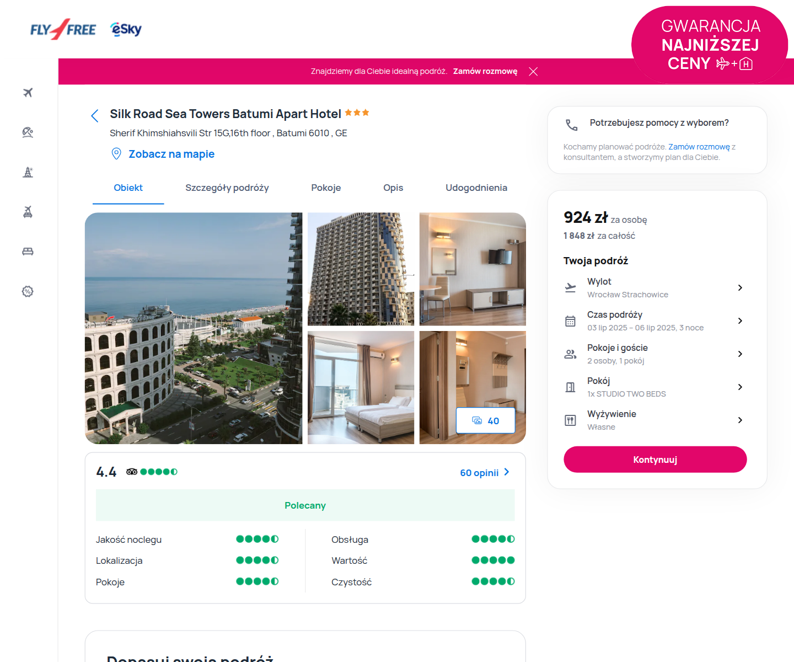Expand the Wylot departure row

pos(655,287)
